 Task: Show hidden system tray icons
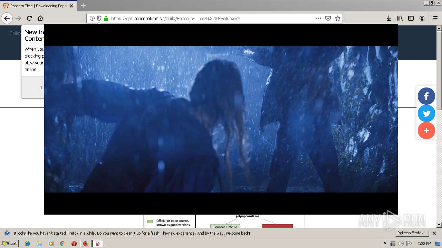click(x=385, y=244)
